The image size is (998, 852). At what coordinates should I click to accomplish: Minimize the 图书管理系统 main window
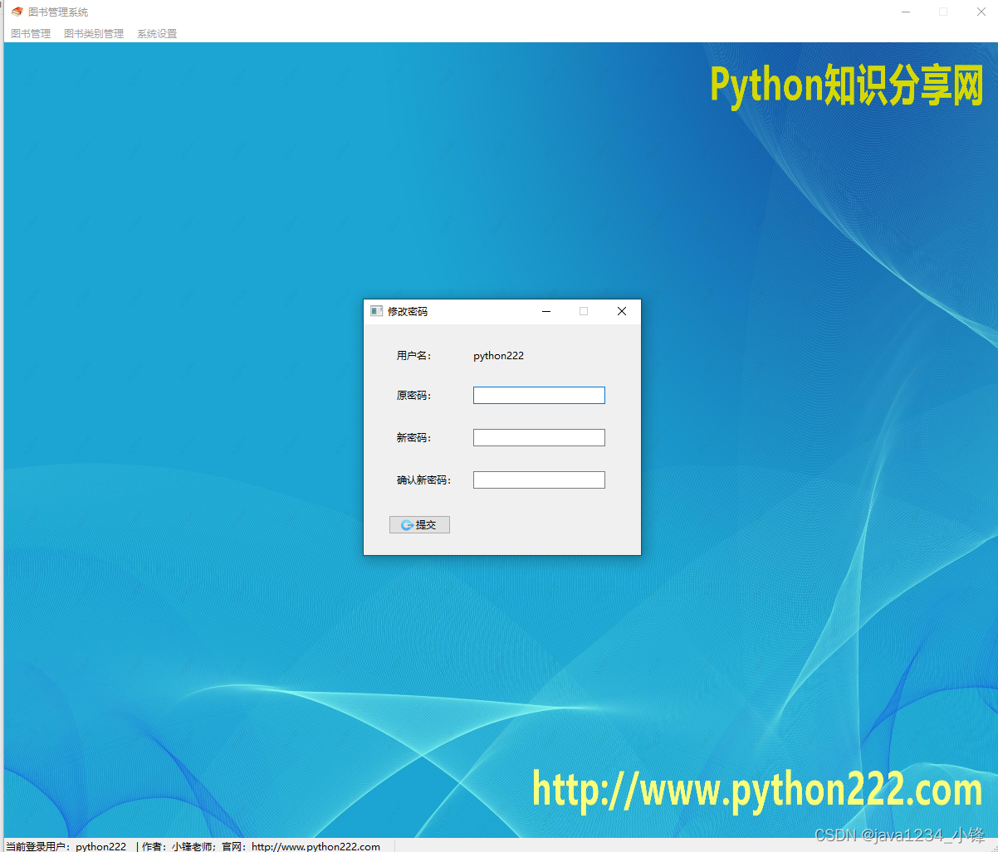point(905,12)
